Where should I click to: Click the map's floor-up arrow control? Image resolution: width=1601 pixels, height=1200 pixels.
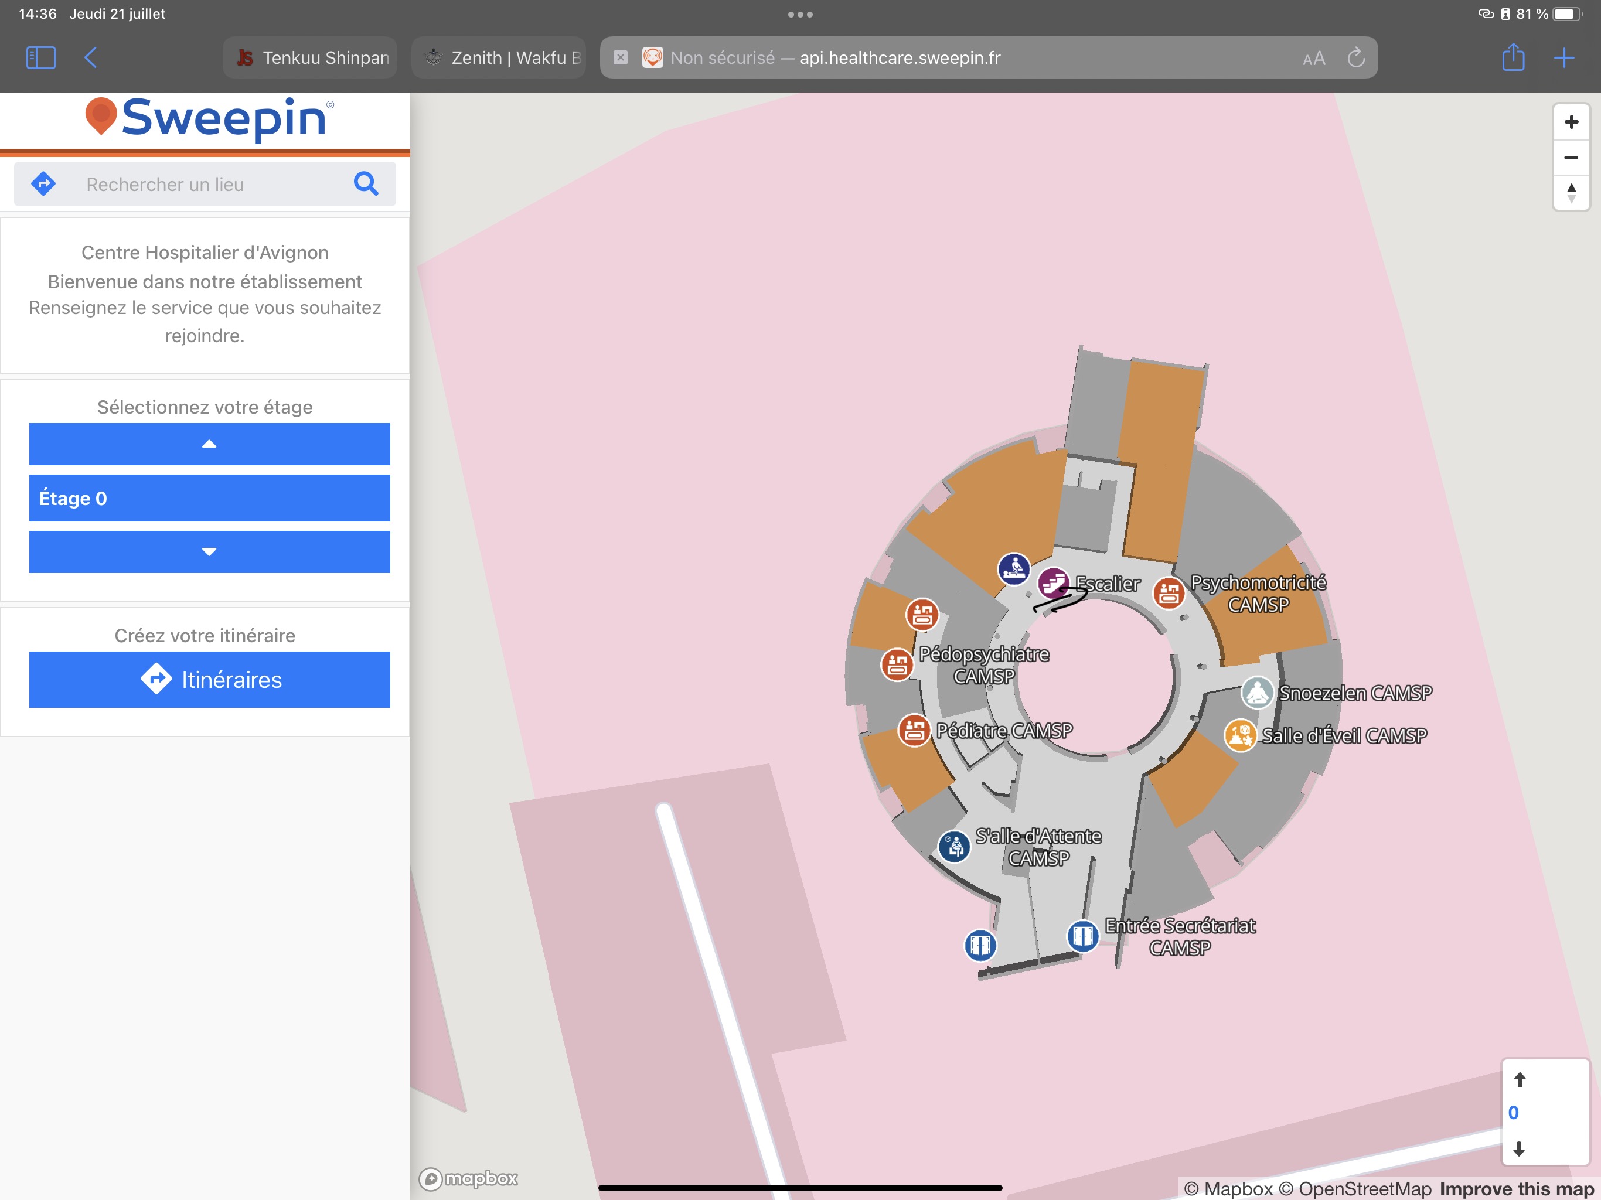(x=1519, y=1080)
